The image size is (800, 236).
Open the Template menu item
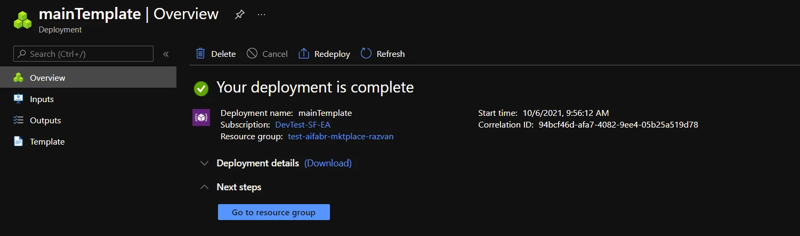88,141
